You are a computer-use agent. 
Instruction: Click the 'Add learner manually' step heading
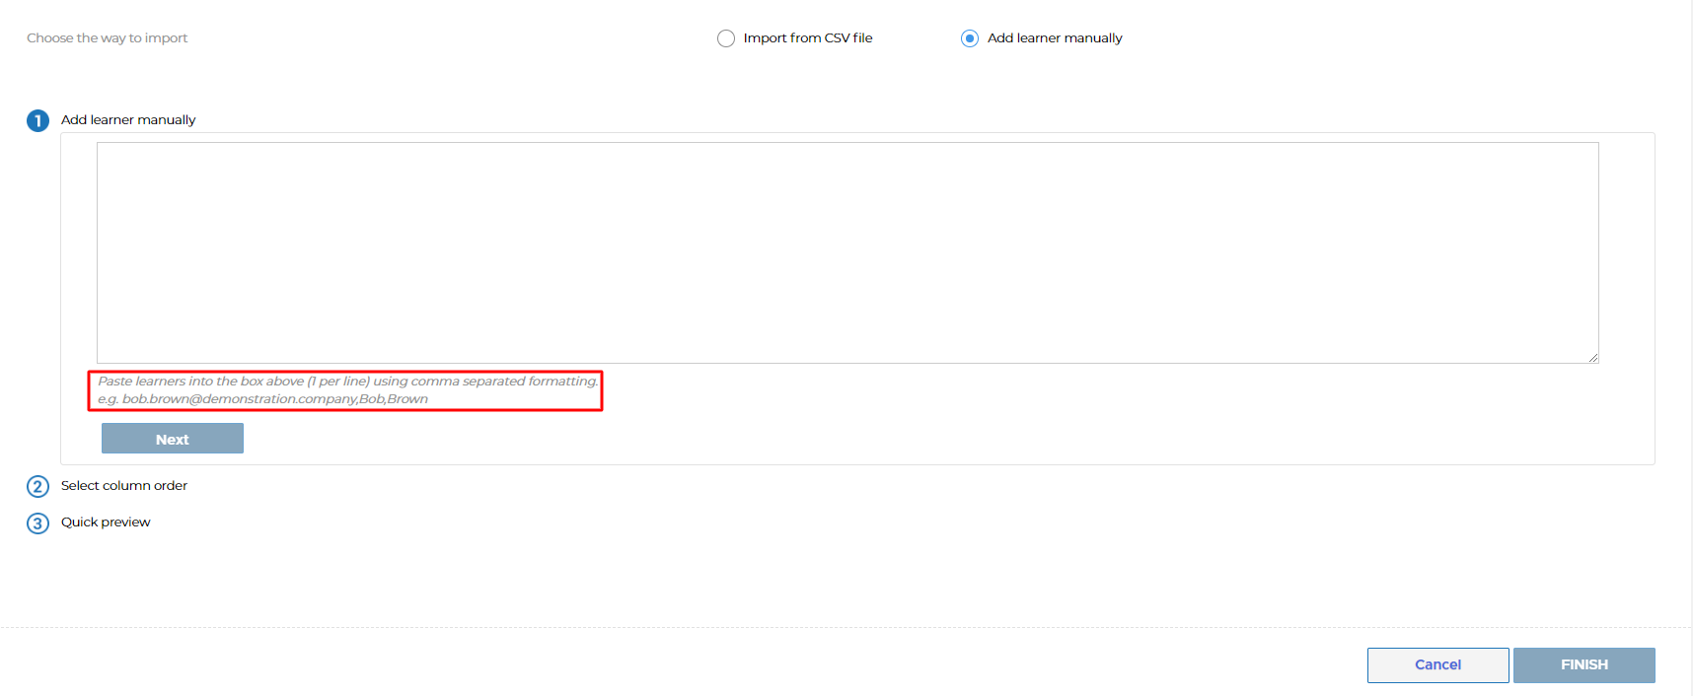pos(128,120)
